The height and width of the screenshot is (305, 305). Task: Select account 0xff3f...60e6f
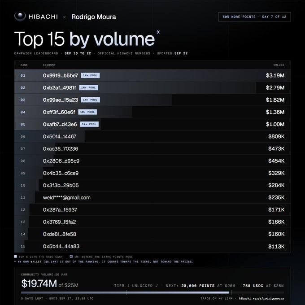coord(59,112)
